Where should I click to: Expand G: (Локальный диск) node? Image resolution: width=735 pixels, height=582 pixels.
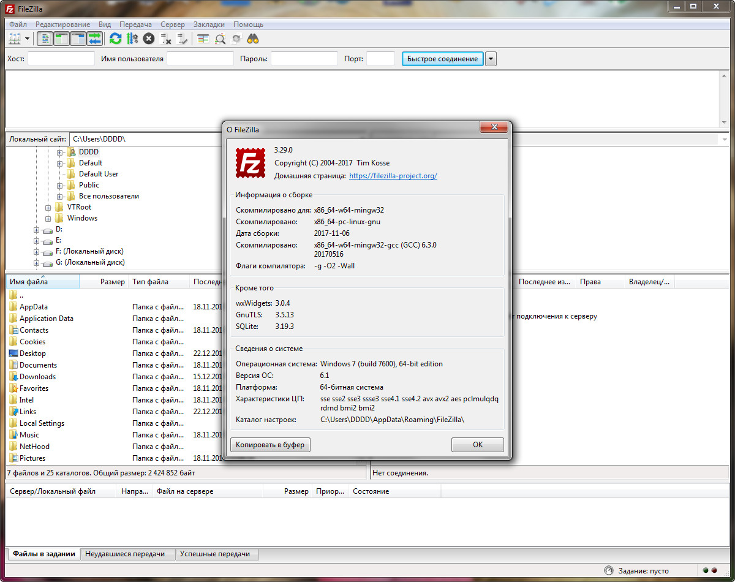(x=37, y=263)
